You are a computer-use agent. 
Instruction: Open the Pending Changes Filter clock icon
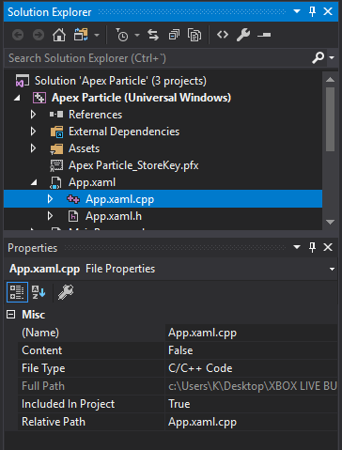[122, 35]
